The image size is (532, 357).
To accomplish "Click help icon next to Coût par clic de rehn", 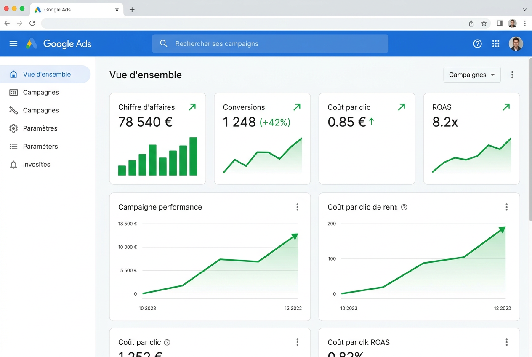I will [404, 207].
